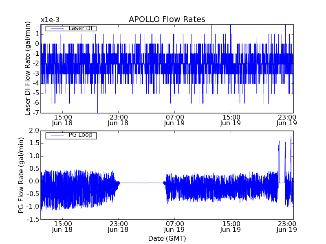Click "15:00 Jun 19" under the Laser DI plot

click(x=231, y=120)
